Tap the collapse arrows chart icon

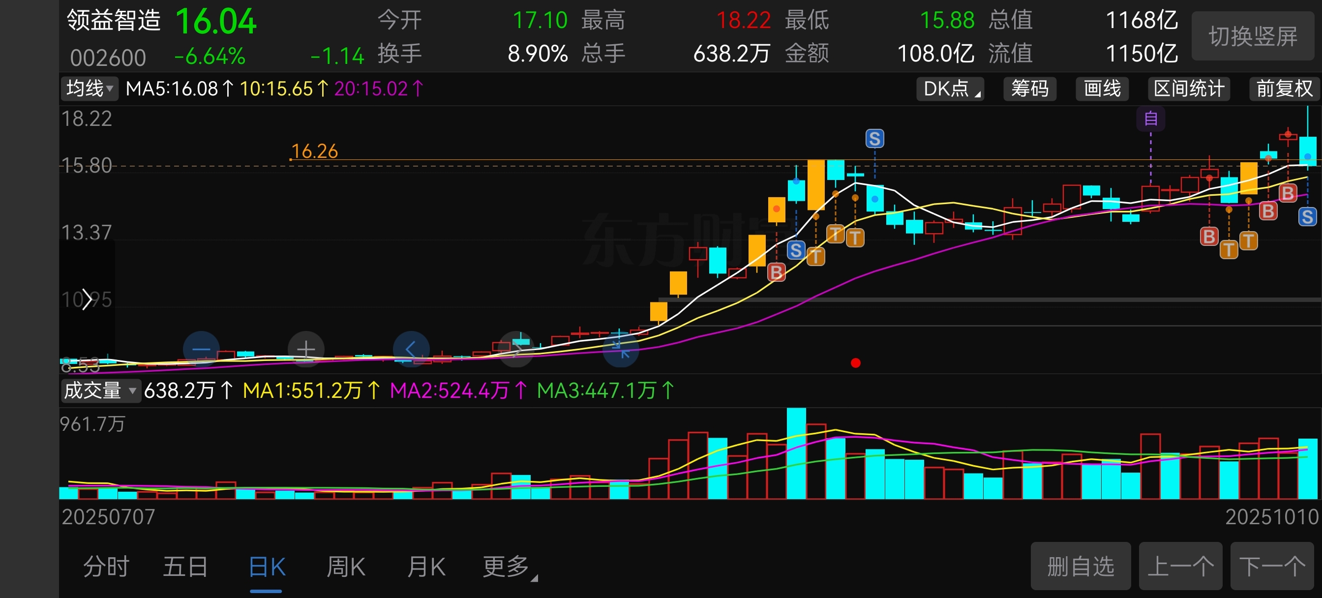(621, 350)
